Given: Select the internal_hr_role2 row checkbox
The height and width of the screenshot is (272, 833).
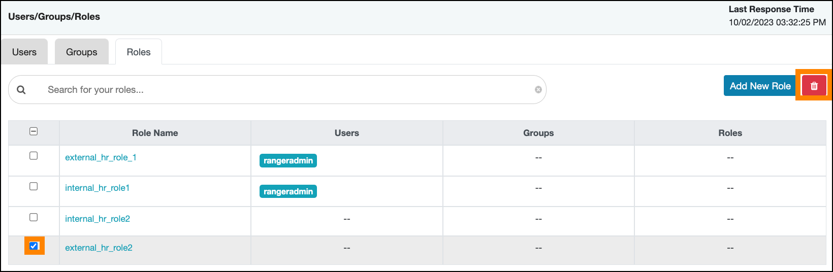Looking at the screenshot, I should (x=34, y=217).
